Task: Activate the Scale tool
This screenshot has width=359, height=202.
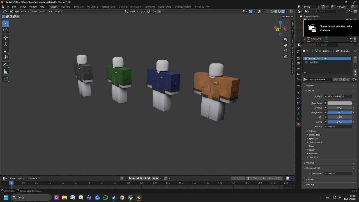Action: (x=5, y=50)
